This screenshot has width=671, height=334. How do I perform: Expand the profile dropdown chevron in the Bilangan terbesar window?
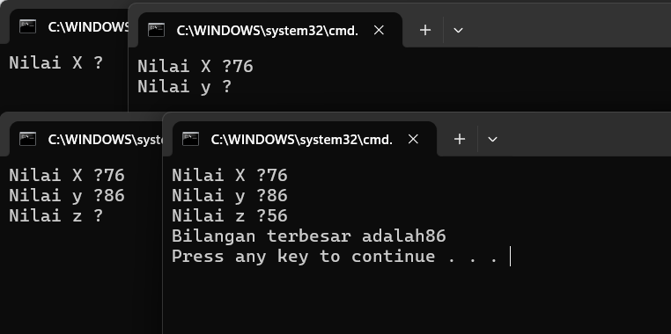(x=492, y=140)
